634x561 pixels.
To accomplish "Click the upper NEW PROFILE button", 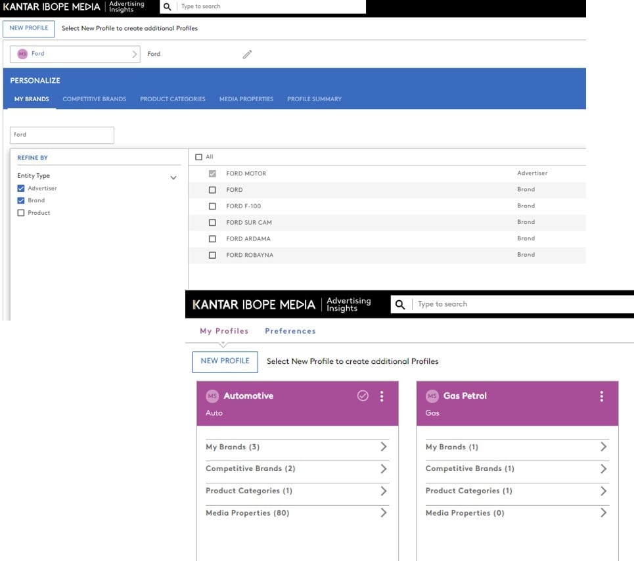I will (29, 29).
